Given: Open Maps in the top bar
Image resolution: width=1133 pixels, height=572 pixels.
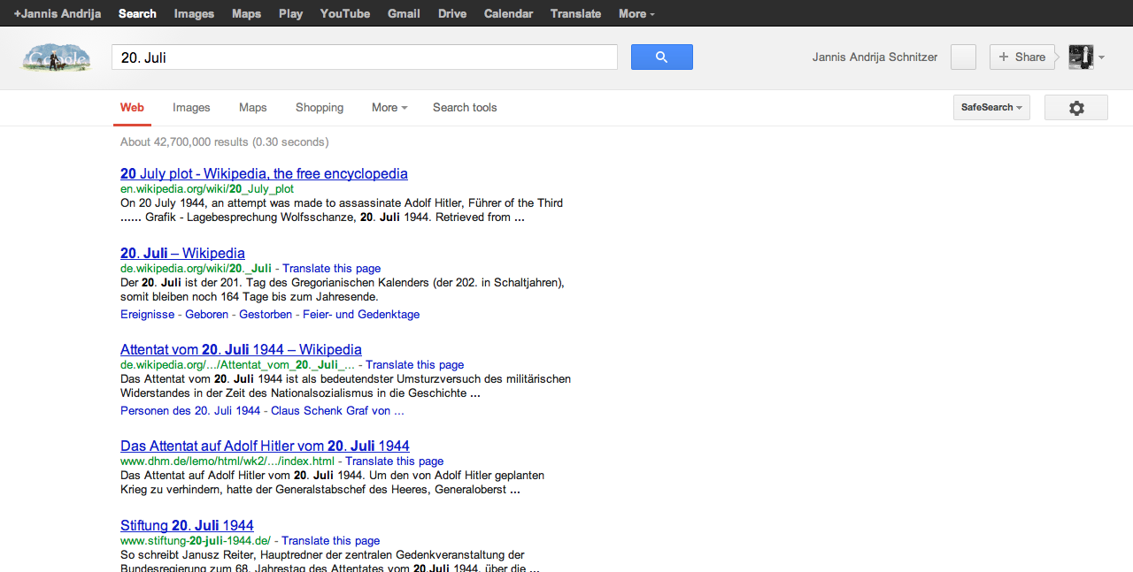Looking at the screenshot, I should 246,13.
